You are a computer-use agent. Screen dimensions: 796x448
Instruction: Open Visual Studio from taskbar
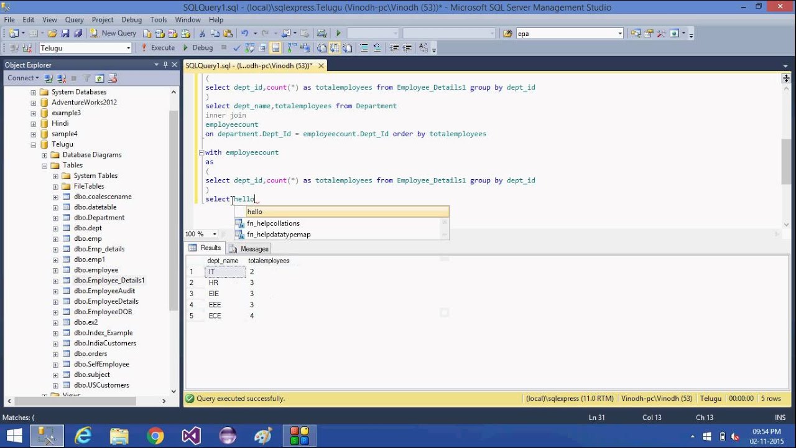click(x=192, y=436)
